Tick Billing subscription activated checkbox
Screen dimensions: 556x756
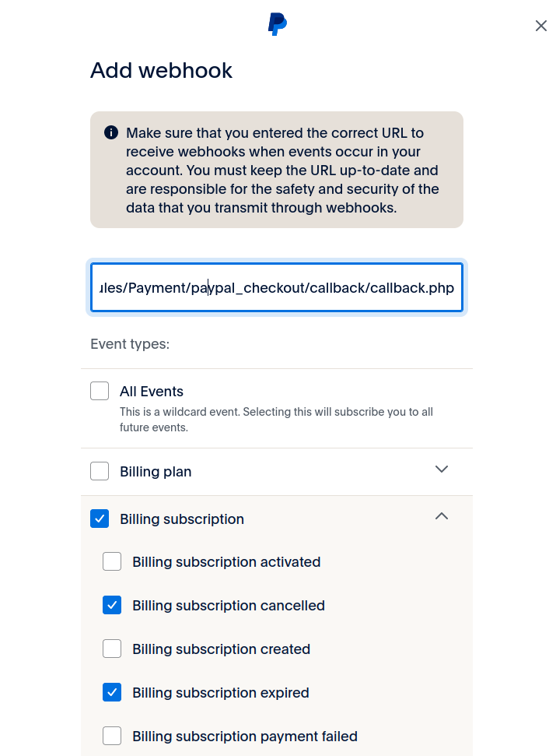pyautogui.click(x=112, y=561)
